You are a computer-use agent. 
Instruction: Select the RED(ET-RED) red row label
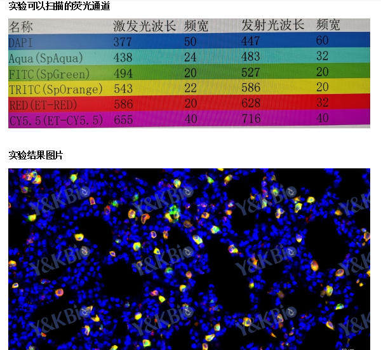click(46, 104)
